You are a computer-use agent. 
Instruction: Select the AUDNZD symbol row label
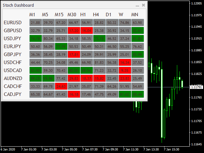pos(13,78)
